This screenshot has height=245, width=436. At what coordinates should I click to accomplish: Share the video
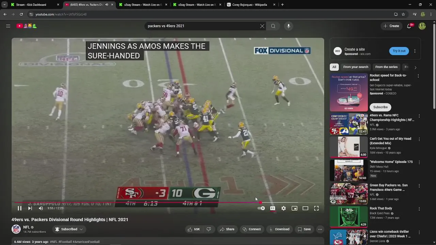click(x=227, y=229)
